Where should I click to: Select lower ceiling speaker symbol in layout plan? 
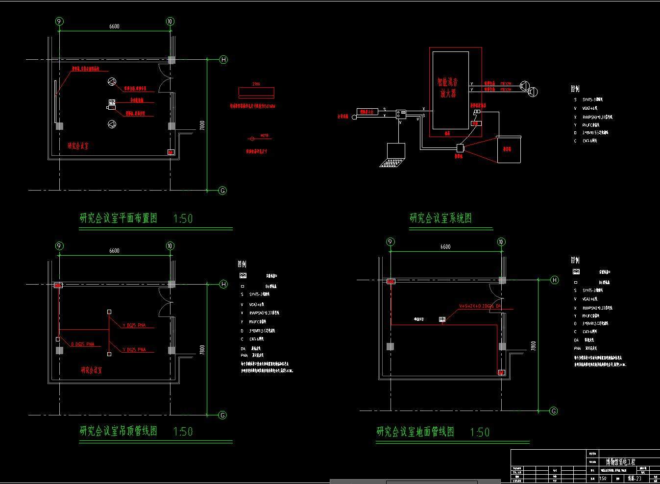point(112,124)
